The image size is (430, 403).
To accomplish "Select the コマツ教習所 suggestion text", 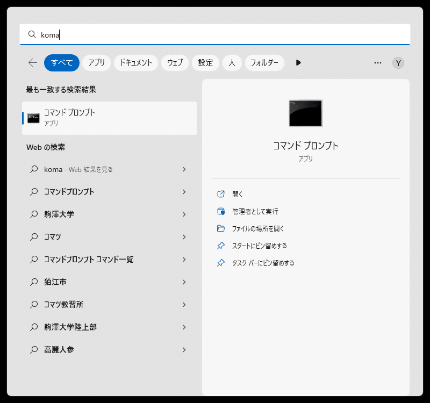I will tap(63, 304).
